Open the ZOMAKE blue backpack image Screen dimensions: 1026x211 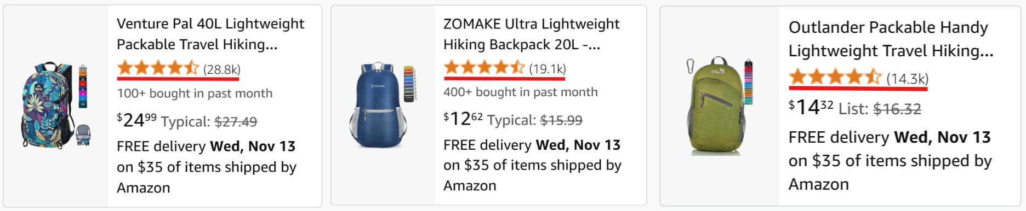[383, 105]
